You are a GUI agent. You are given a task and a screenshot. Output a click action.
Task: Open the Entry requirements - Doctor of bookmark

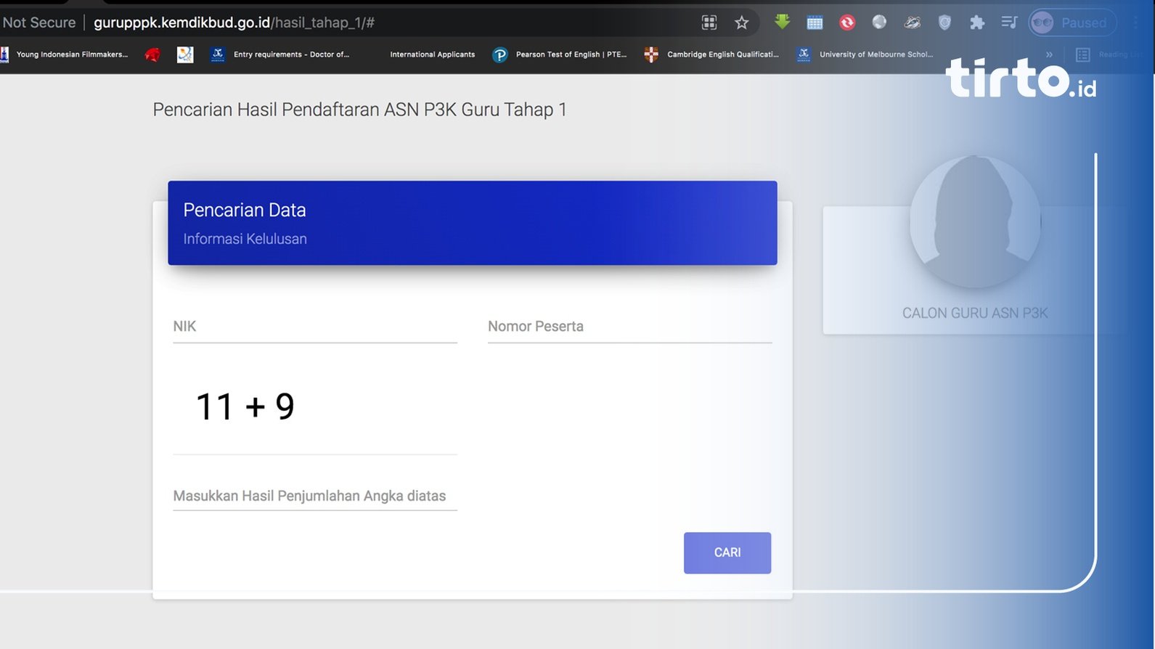(x=280, y=54)
